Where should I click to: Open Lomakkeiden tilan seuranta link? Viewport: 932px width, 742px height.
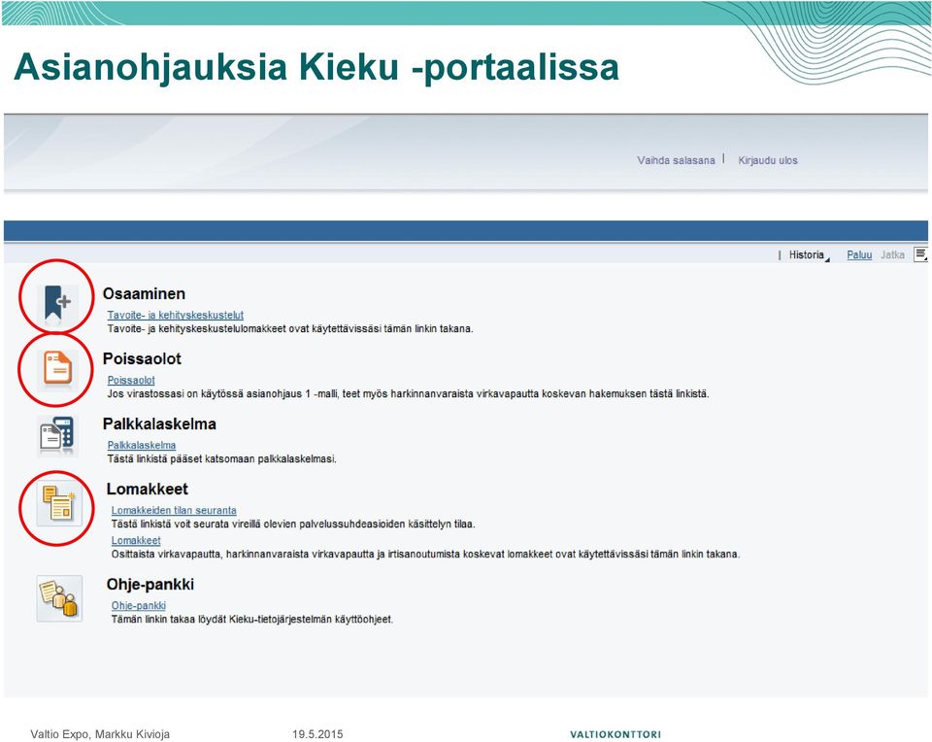pos(174,510)
